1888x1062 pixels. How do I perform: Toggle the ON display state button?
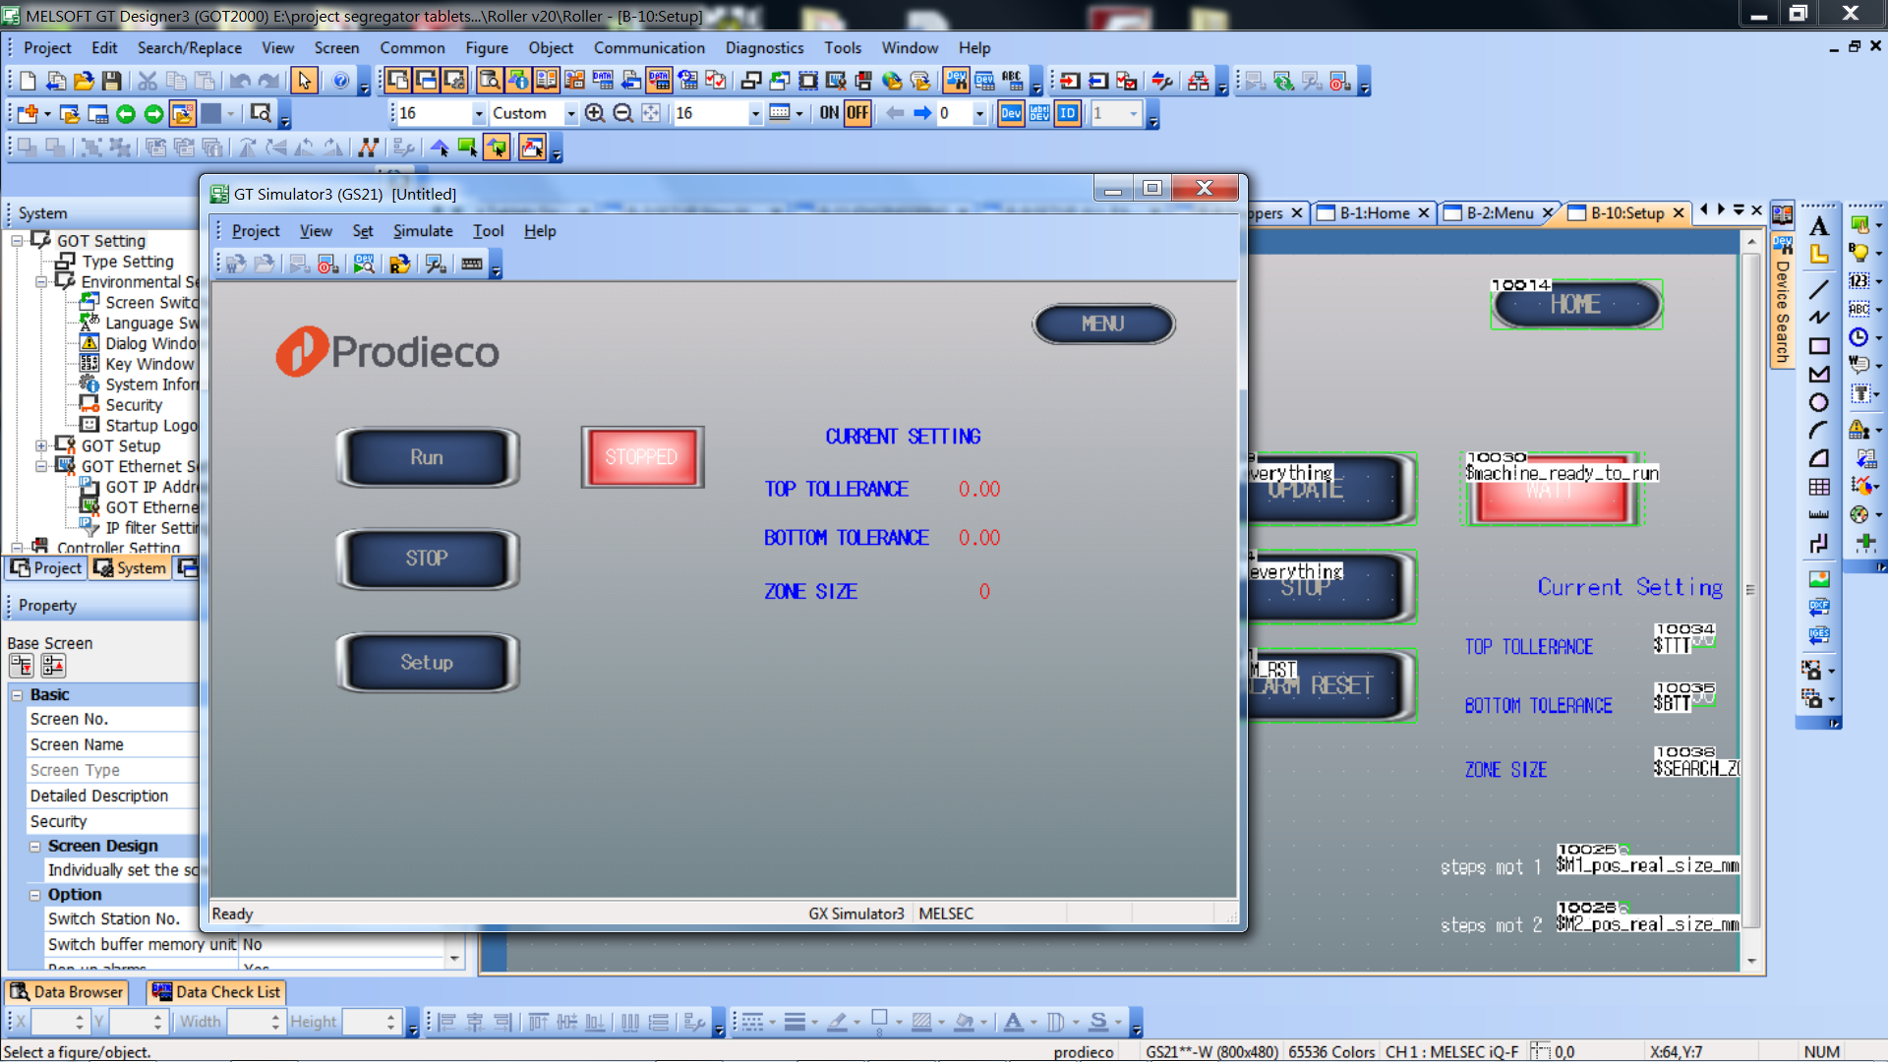click(x=829, y=113)
